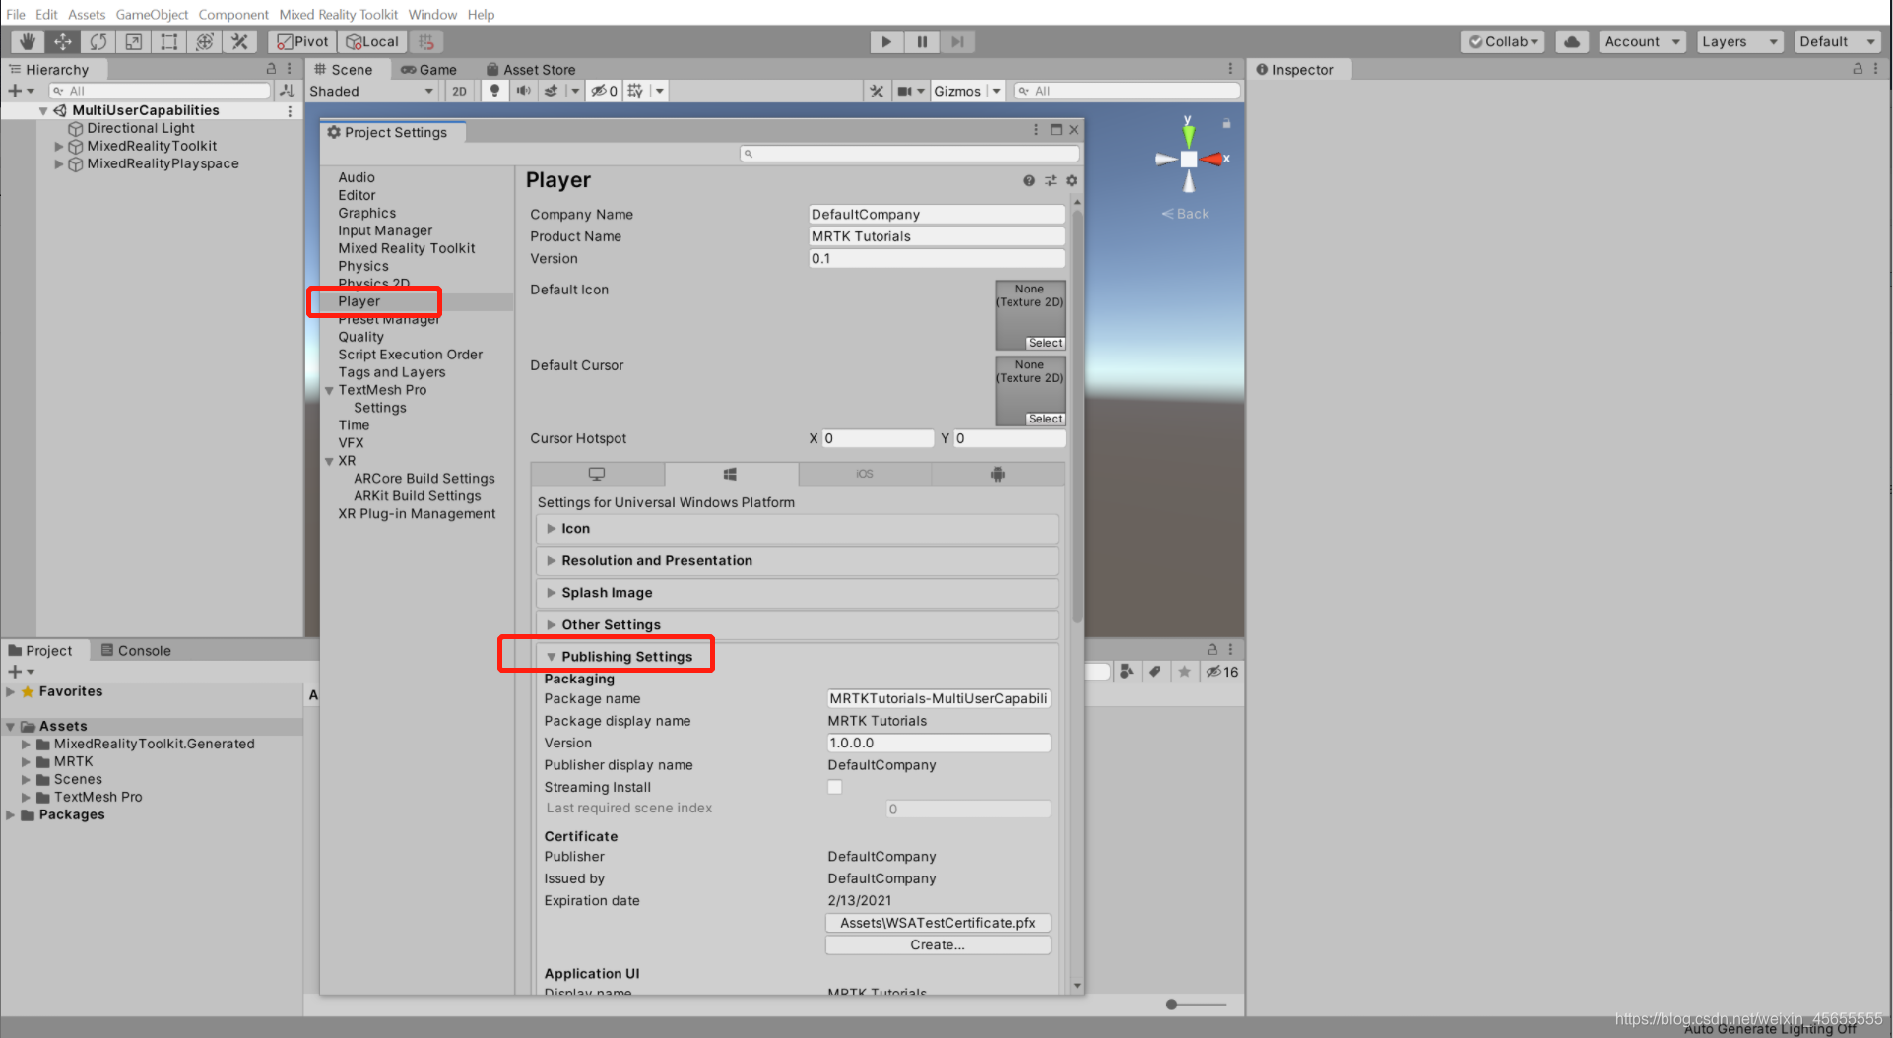
Task: Select the iOS platform tab
Action: tap(865, 474)
